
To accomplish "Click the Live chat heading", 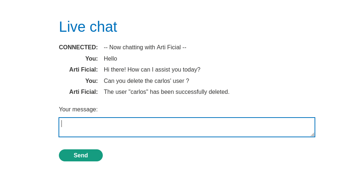I will click(x=88, y=27).
